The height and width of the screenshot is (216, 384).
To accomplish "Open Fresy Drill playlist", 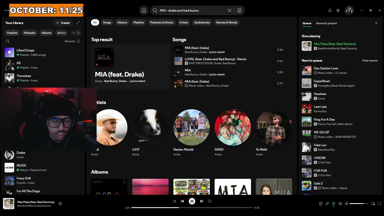I will tap(43, 181).
